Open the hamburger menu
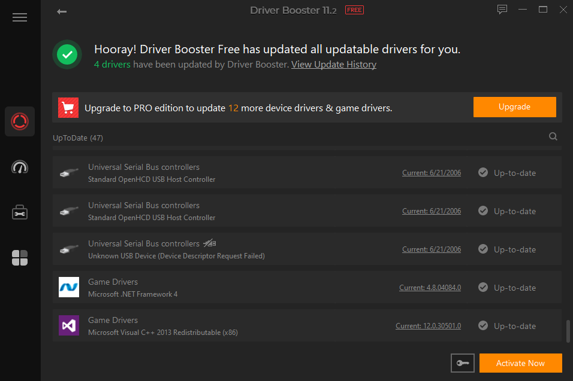 click(x=20, y=17)
